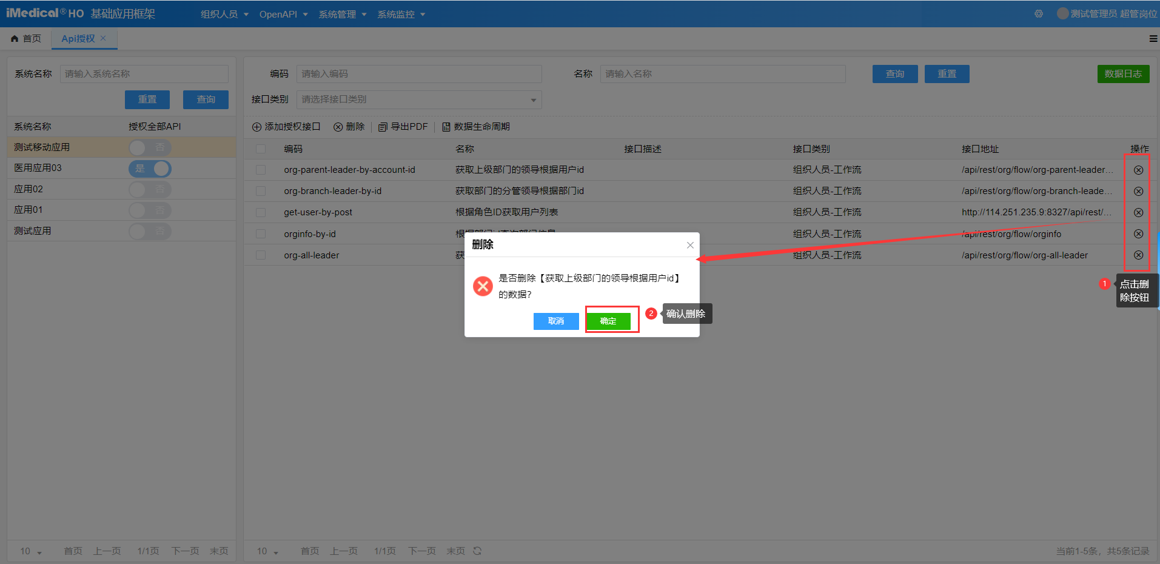1160x564 pixels.
Task: Toggle 授权全部API switch for 医用应用03
Action: pyautogui.click(x=150, y=169)
